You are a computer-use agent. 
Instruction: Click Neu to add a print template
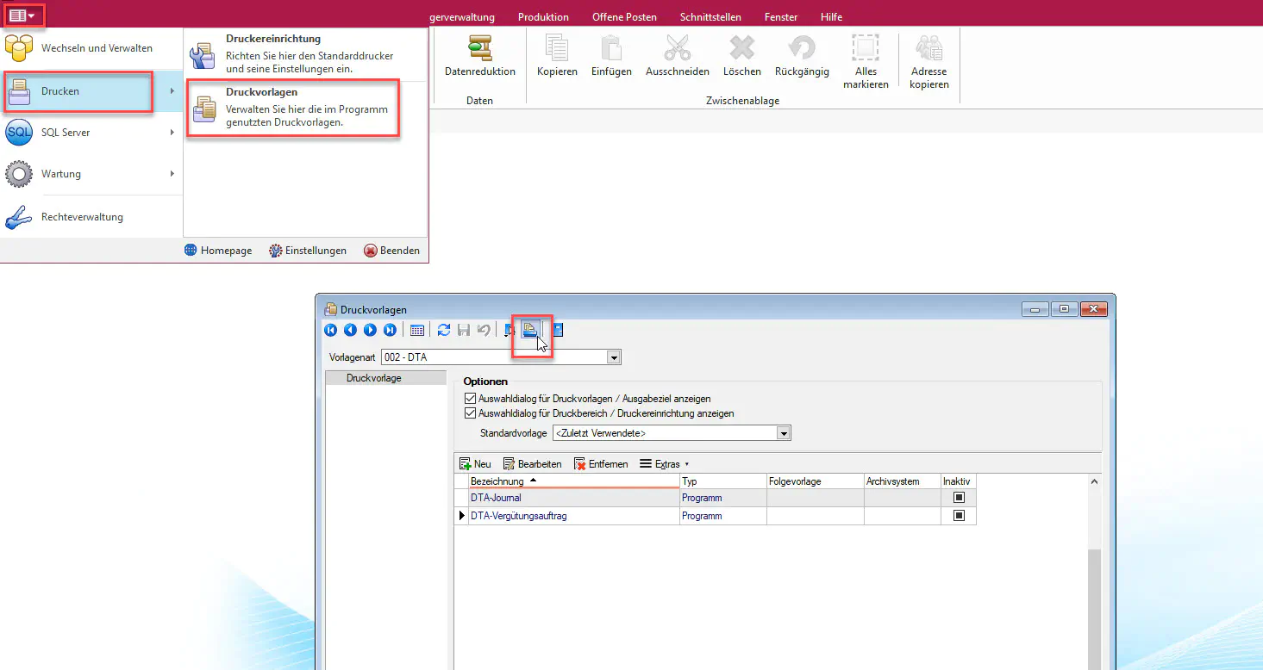pyautogui.click(x=475, y=464)
